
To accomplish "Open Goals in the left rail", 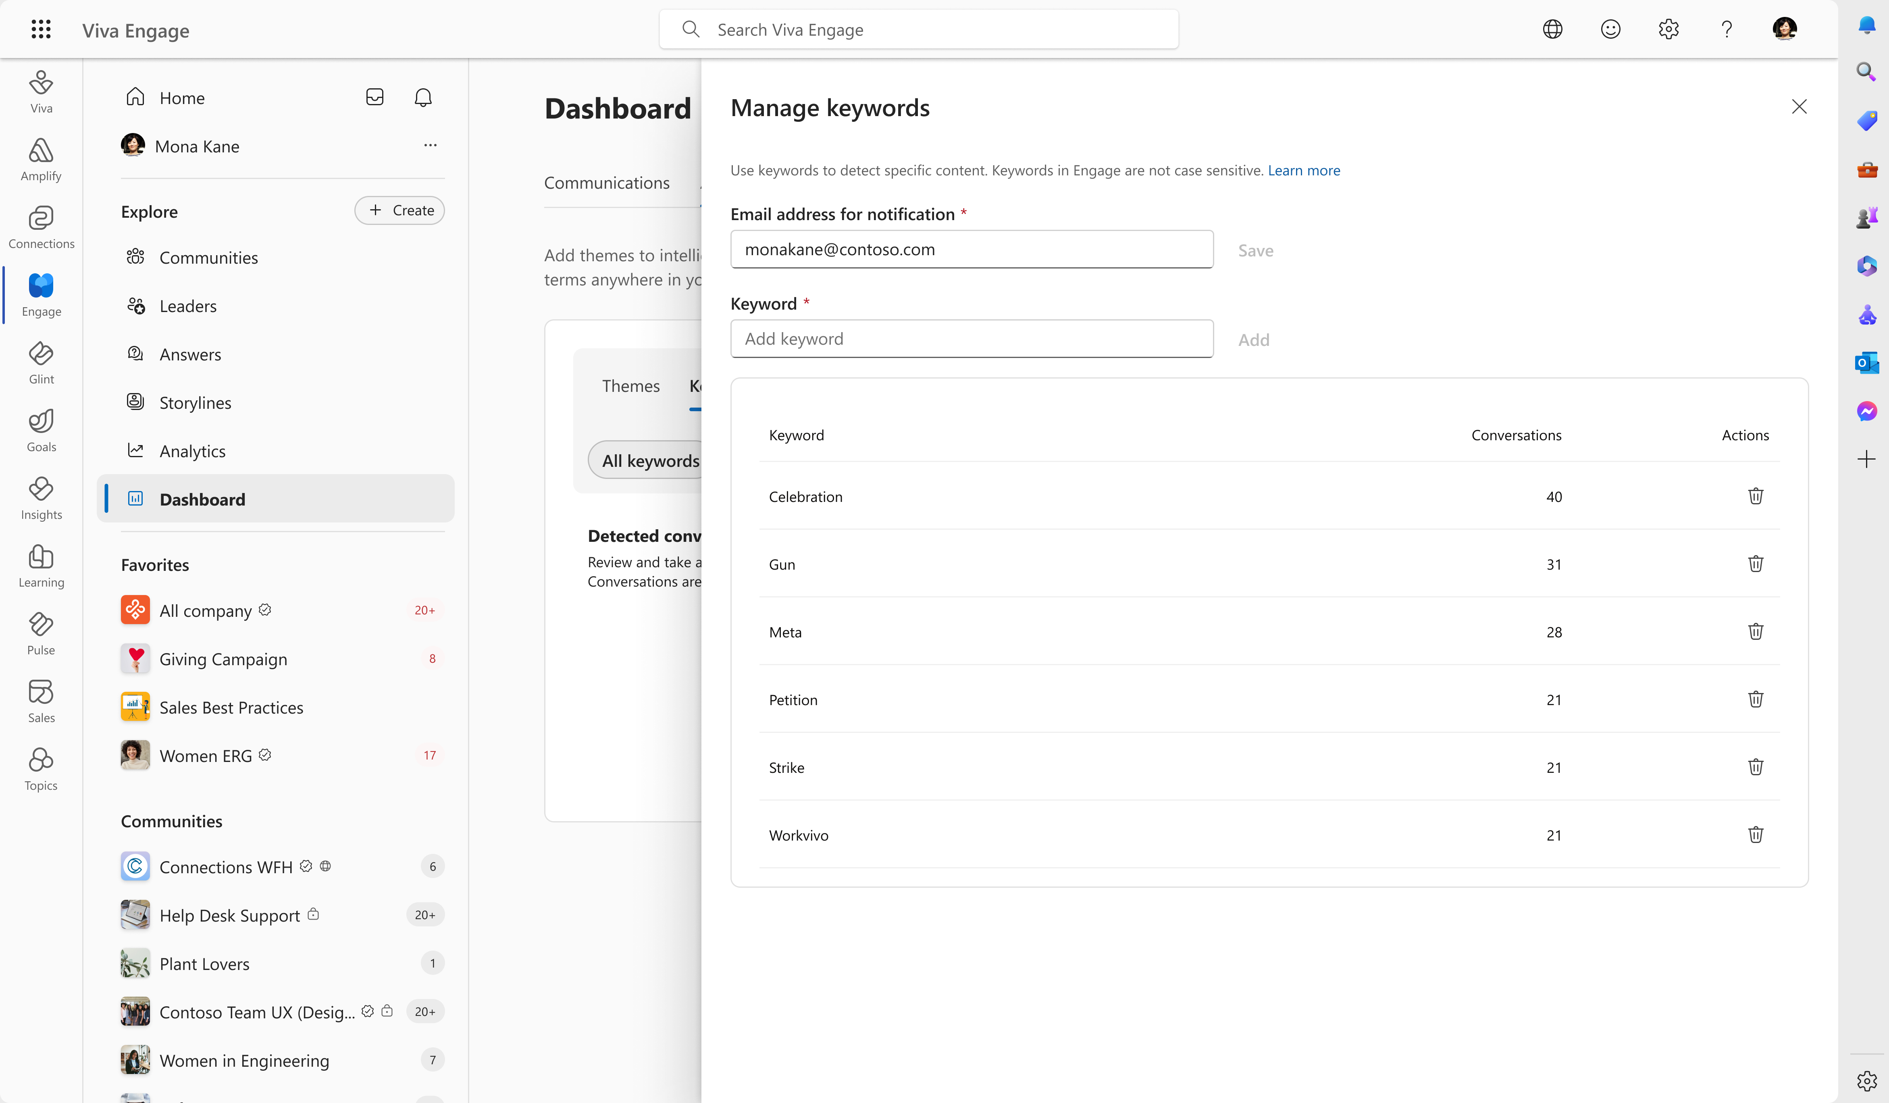I will 41,431.
